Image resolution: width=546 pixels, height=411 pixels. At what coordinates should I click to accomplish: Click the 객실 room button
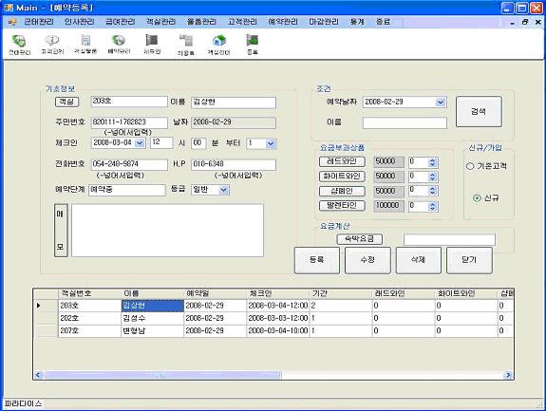point(66,102)
